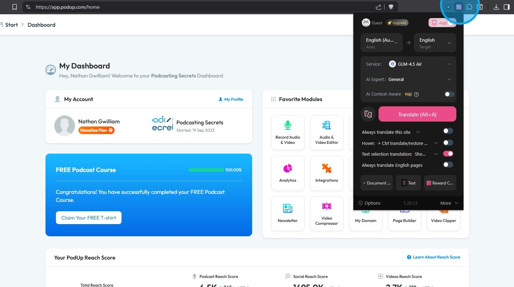Click the Guest avatar in translator popup
The width and height of the screenshot is (514, 287).
(x=366, y=23)
